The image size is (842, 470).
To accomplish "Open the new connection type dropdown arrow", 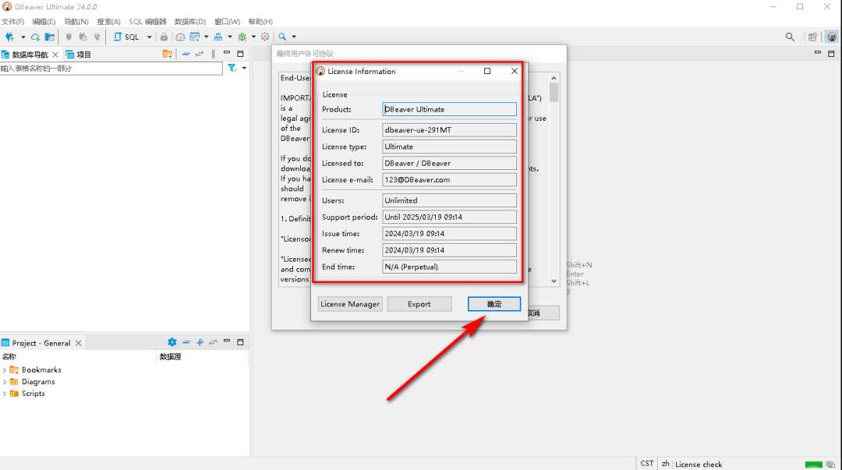I will tap(23, 37).
